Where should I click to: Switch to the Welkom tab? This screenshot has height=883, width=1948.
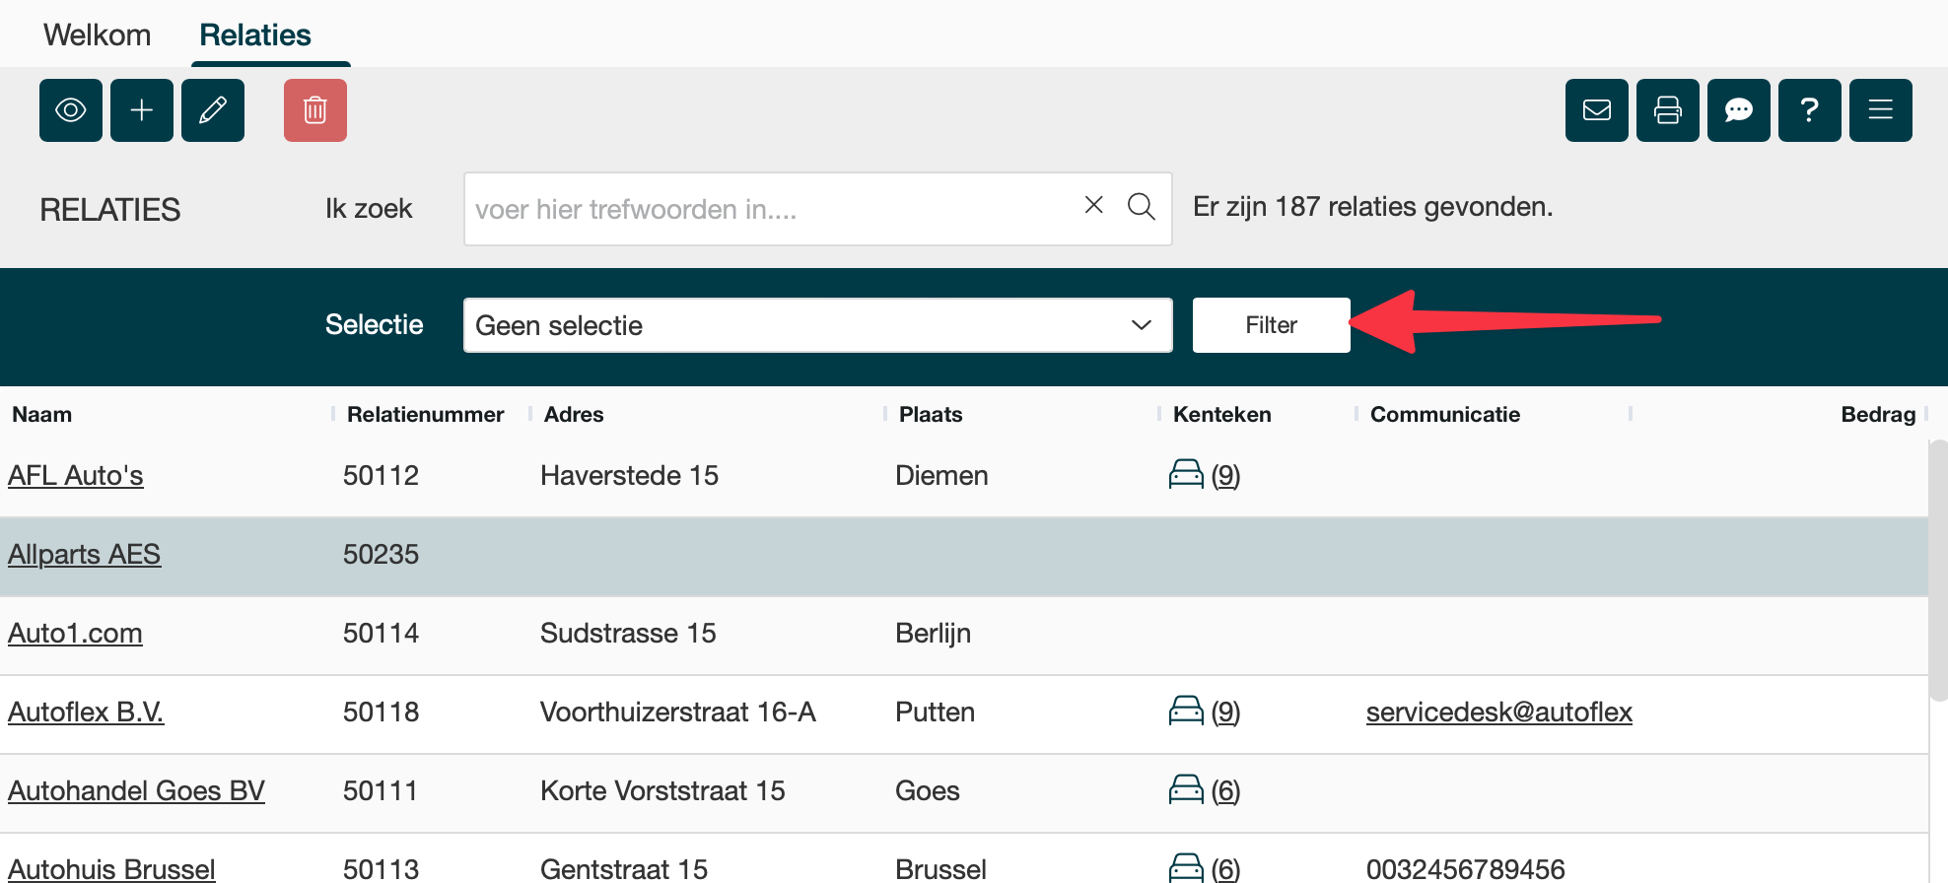97,35
